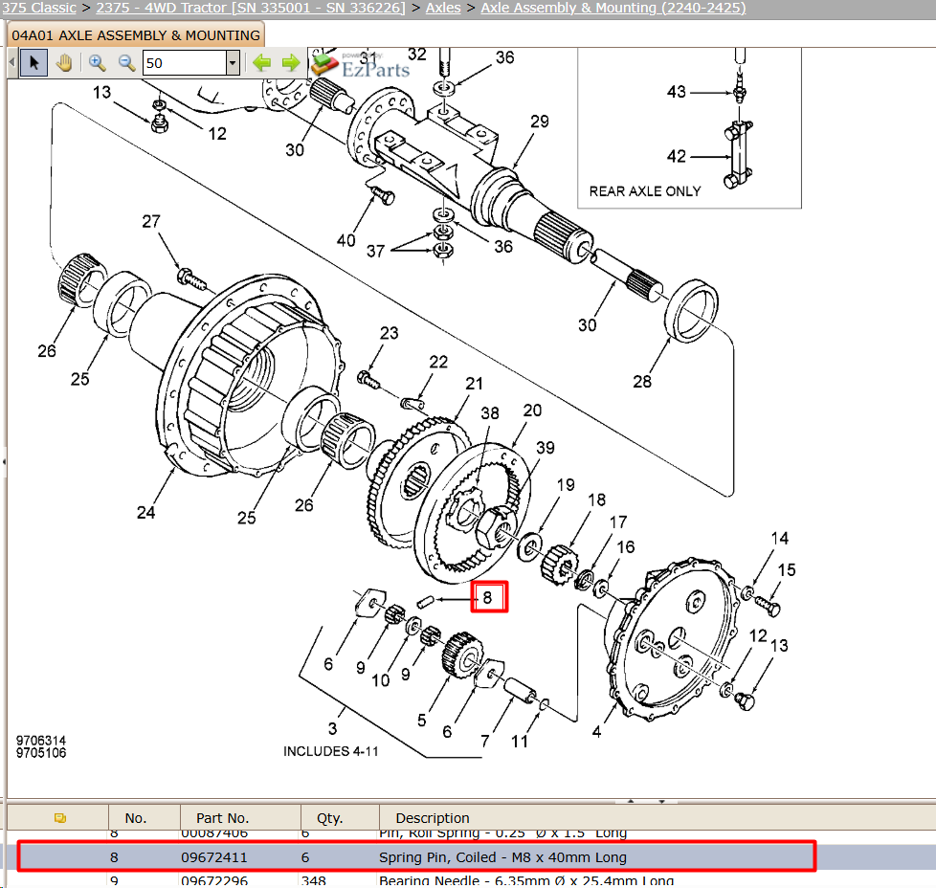Zoom in with the plus magnifier
Screen dimensions: 936x888
(97, 62)
